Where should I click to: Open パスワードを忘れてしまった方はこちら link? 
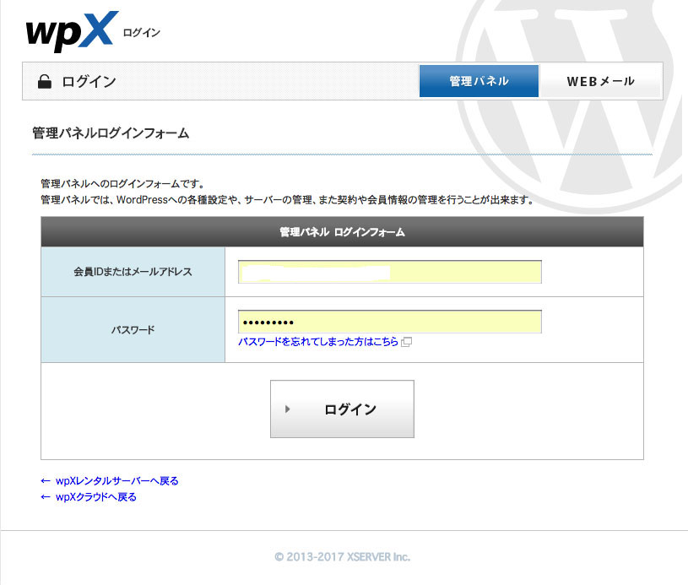[x=318, y=342]
